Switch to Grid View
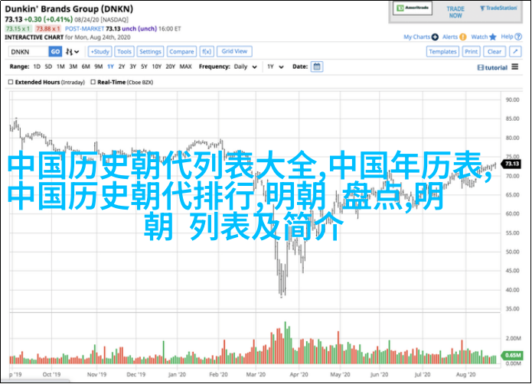Viewport: 532px width, 384px height. coord(234,51)
